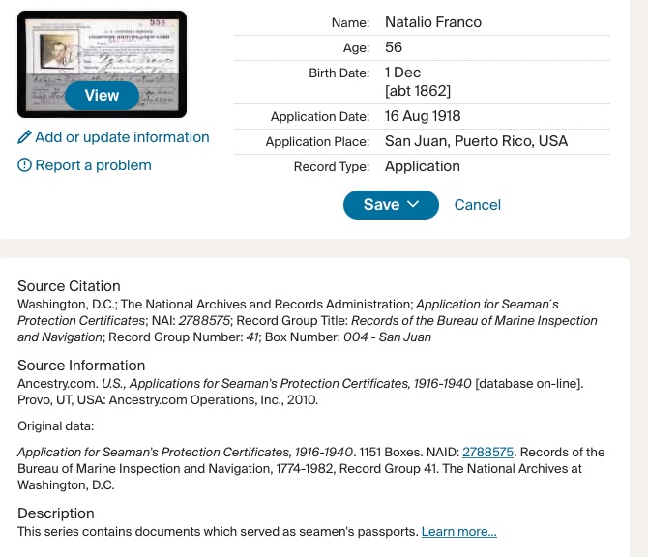Viewport: 648px width, 557px height.
Task: Click the Description heading
Action: coord(56,513)
